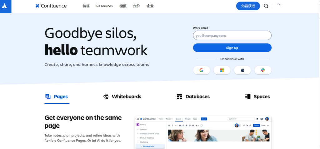Continue with Microsoft sign-in icon
Screen dimensions: 320x149
click(x=222, y=70)
